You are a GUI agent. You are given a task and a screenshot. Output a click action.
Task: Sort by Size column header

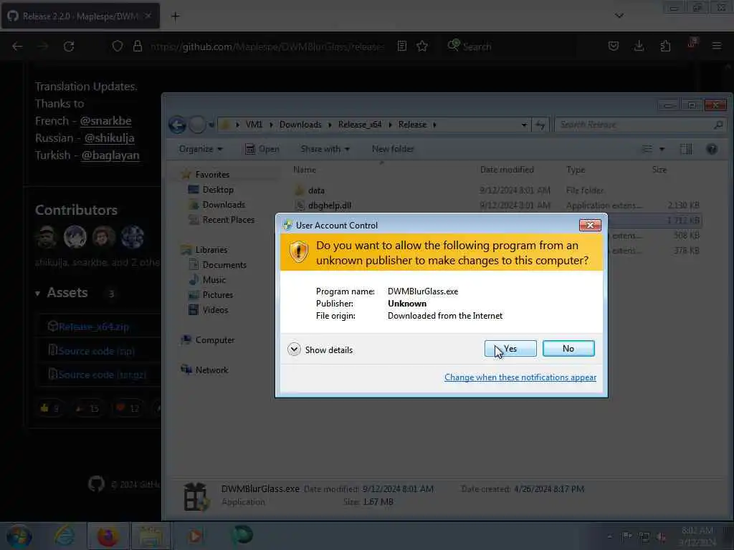click(659, 169)
